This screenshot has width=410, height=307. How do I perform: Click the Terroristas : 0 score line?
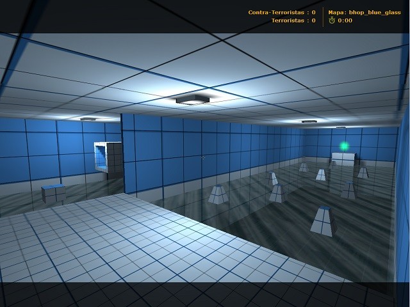pos(293,20)
